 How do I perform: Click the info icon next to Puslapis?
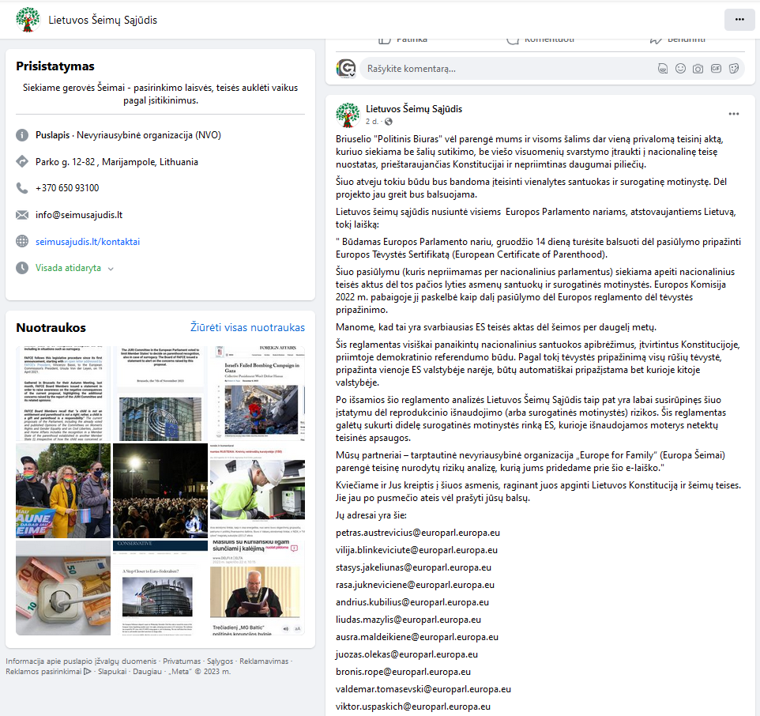(x=22, y=135)
